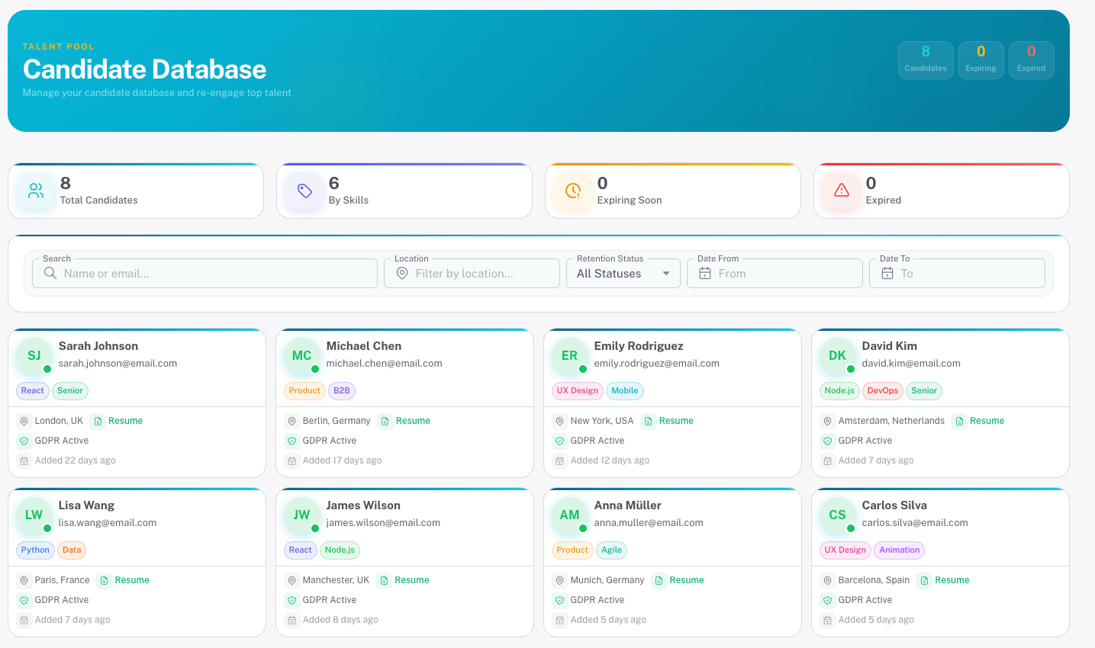Click James Wilson's green status dot

point(314,527)
